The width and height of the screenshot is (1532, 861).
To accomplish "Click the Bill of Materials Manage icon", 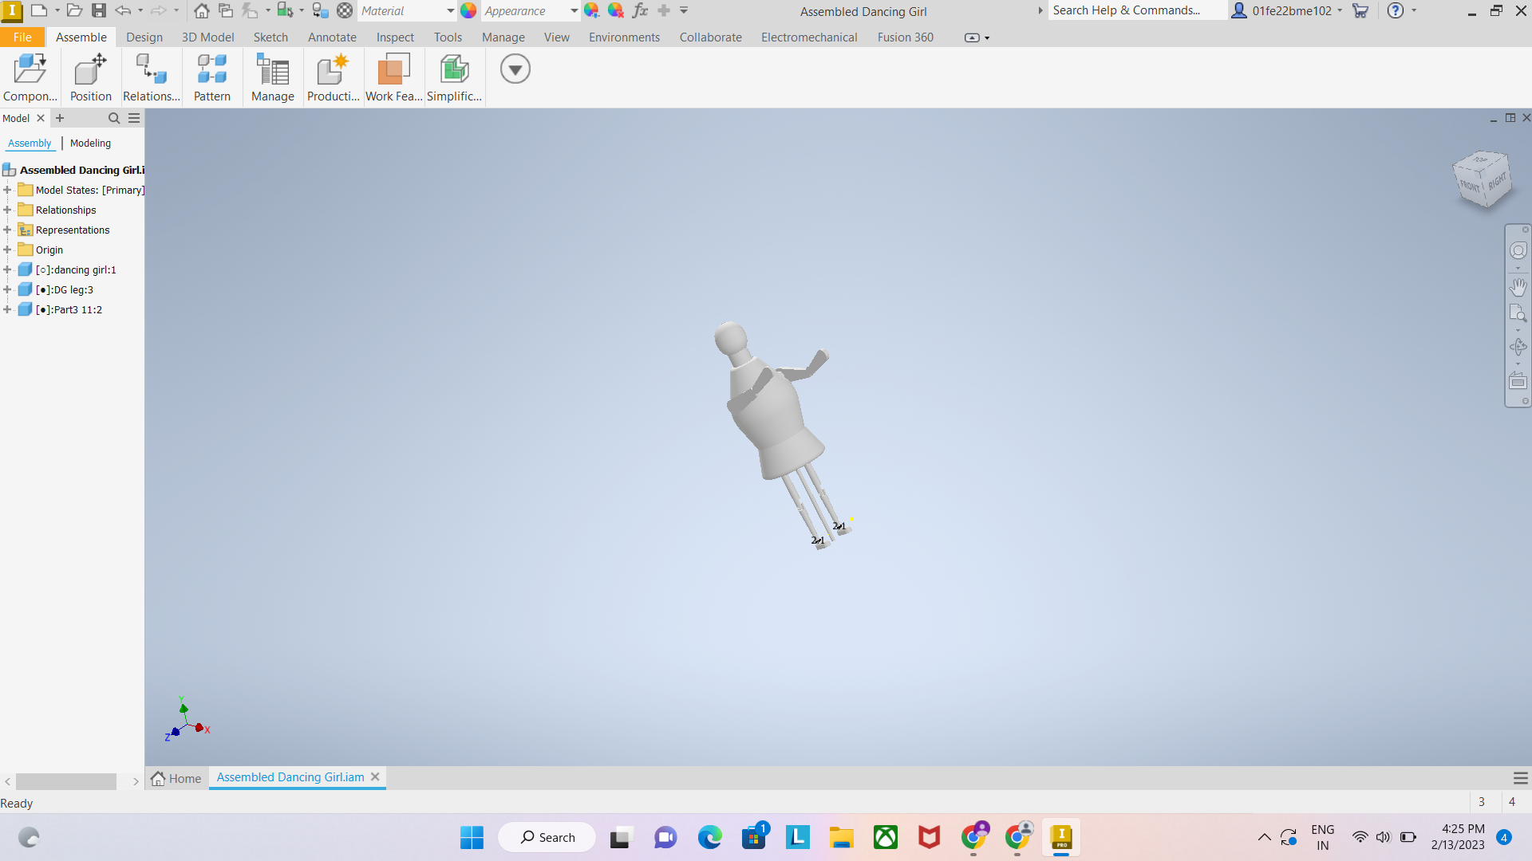I will point(271,77).
